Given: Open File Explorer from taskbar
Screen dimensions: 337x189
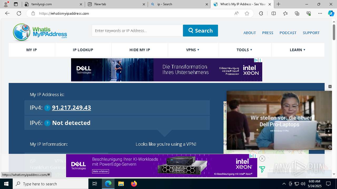Looking at the screenshot, I should coord(121,184).
